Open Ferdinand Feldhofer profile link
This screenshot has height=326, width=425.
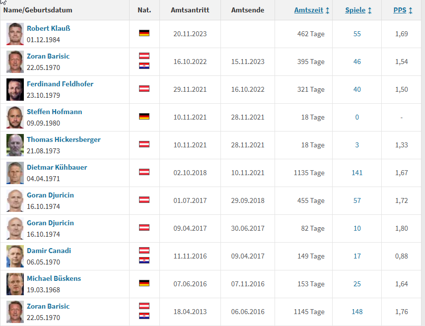(x=60, y=84)
